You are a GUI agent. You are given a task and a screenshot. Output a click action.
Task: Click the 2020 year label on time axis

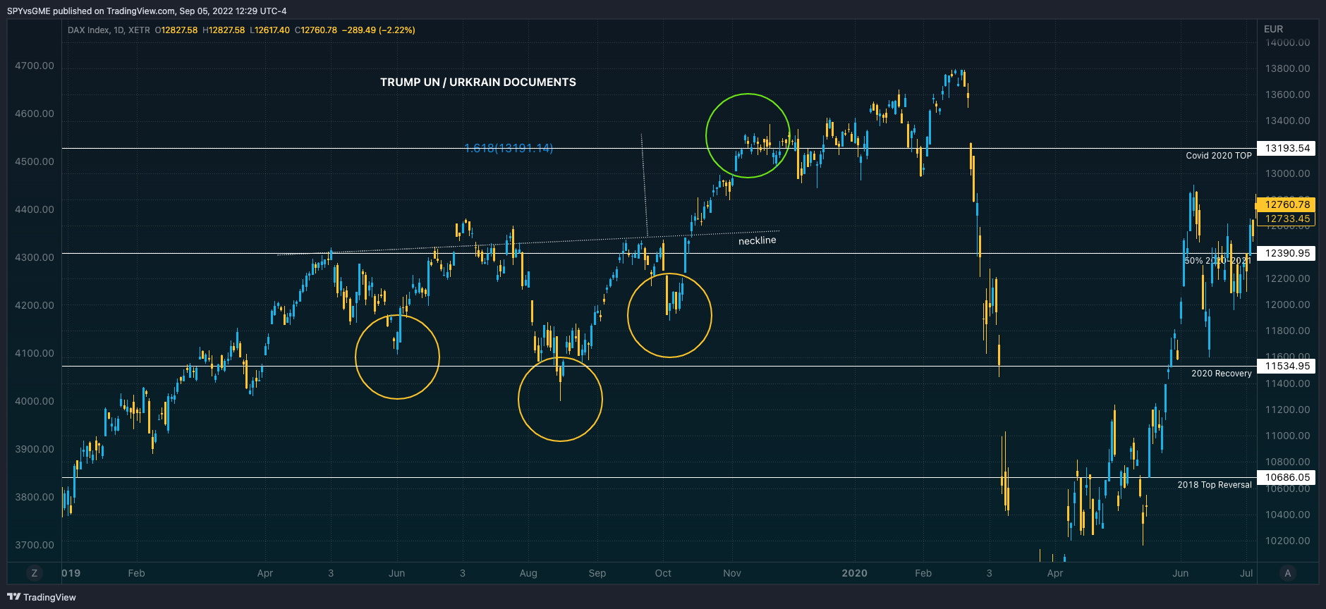854,573
